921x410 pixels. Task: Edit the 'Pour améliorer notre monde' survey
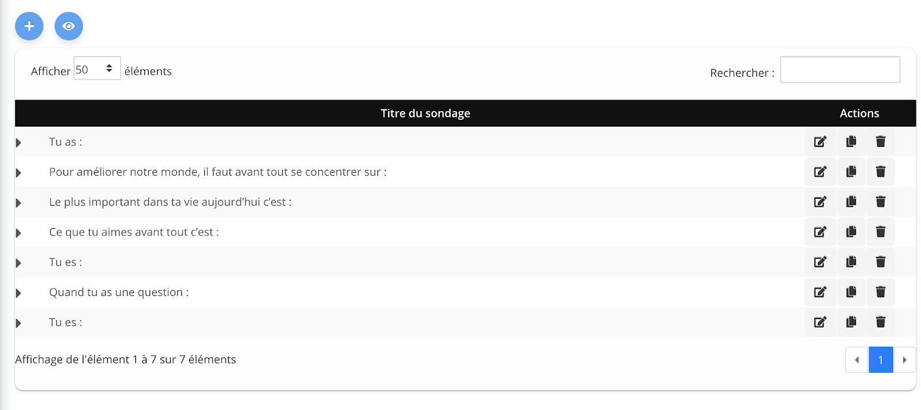(820, 172)
